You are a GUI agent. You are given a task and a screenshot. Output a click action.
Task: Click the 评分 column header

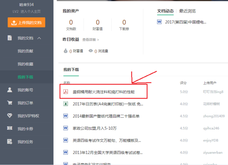pos(183,83)
